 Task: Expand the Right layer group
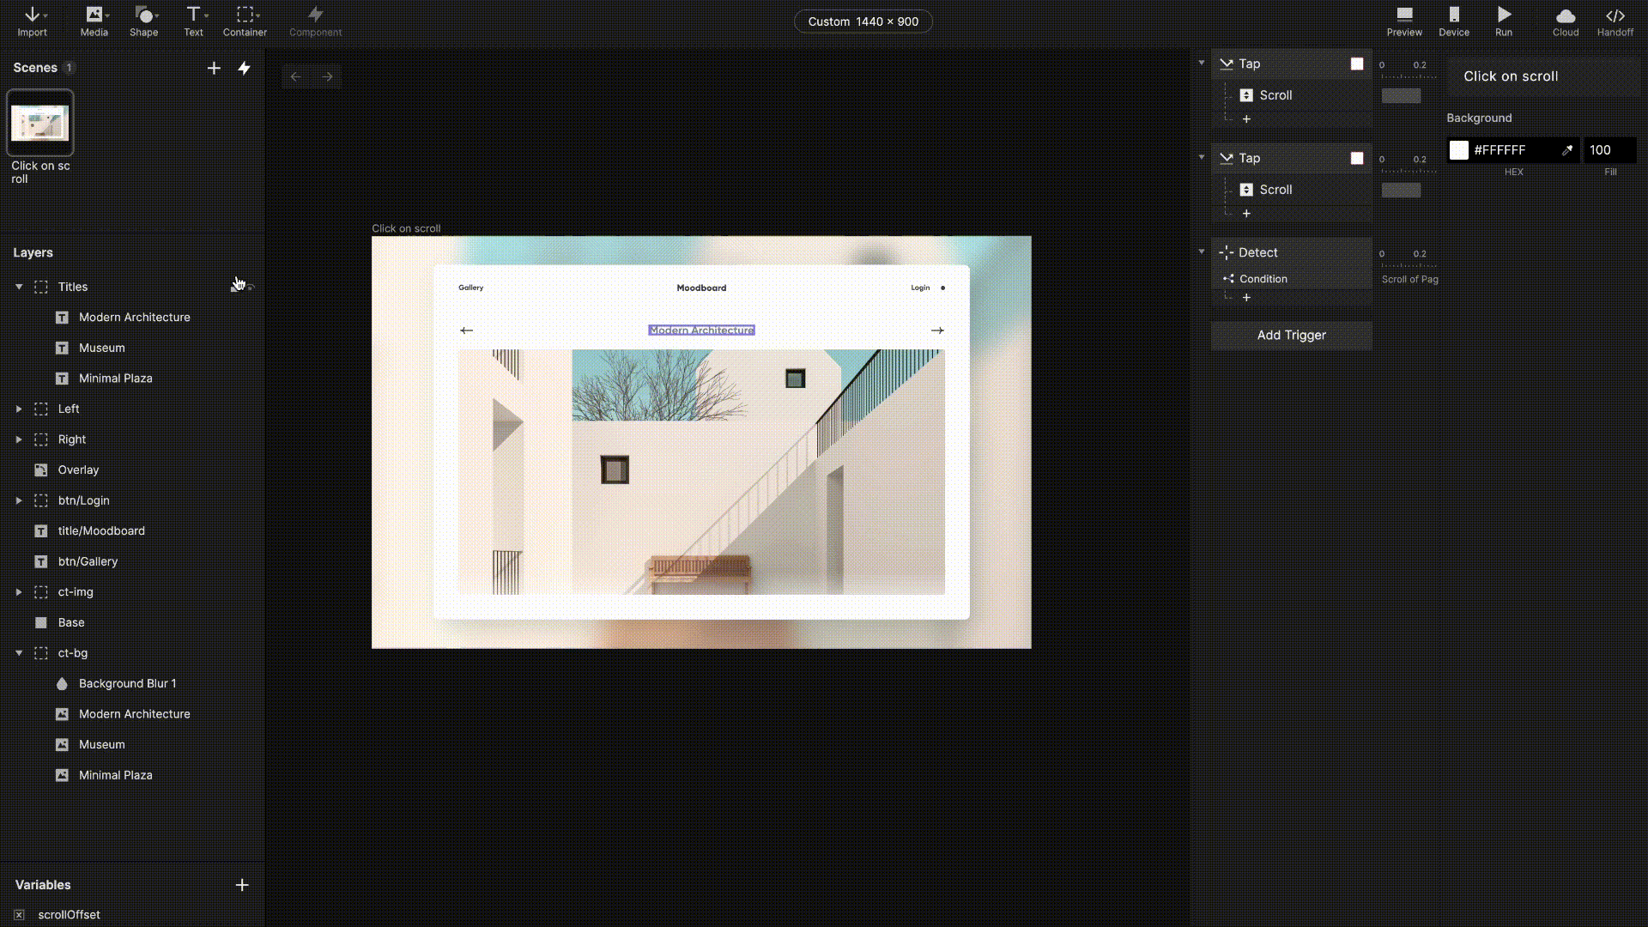tap(19, 439)
